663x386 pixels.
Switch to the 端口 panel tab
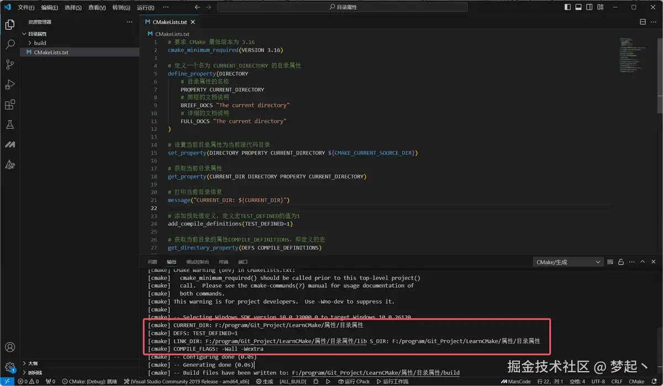(243, 262)
